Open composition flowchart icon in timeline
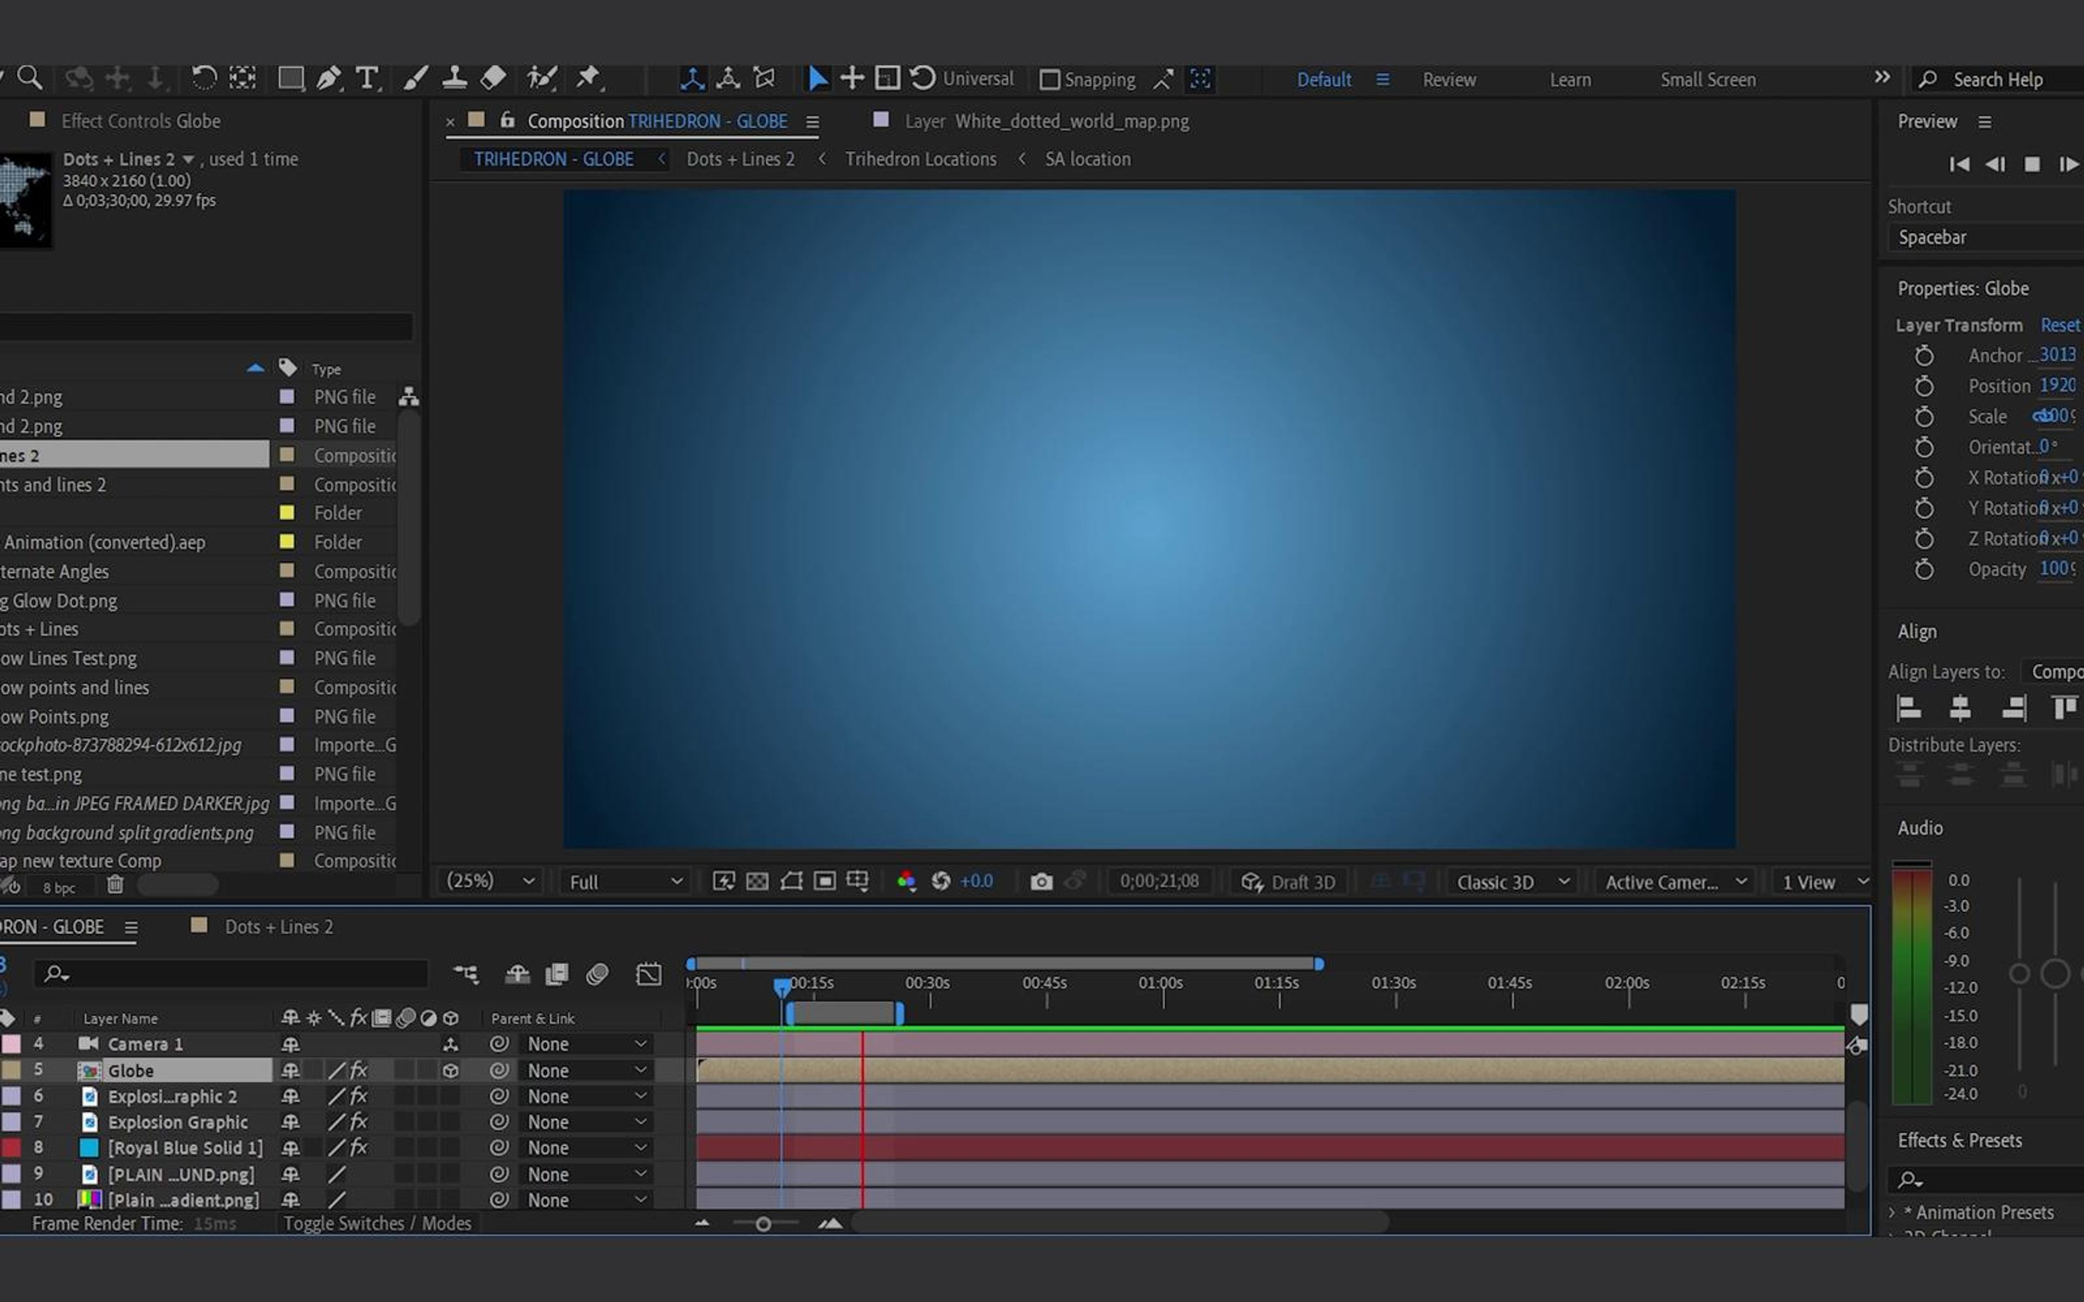 pos(466,974)
